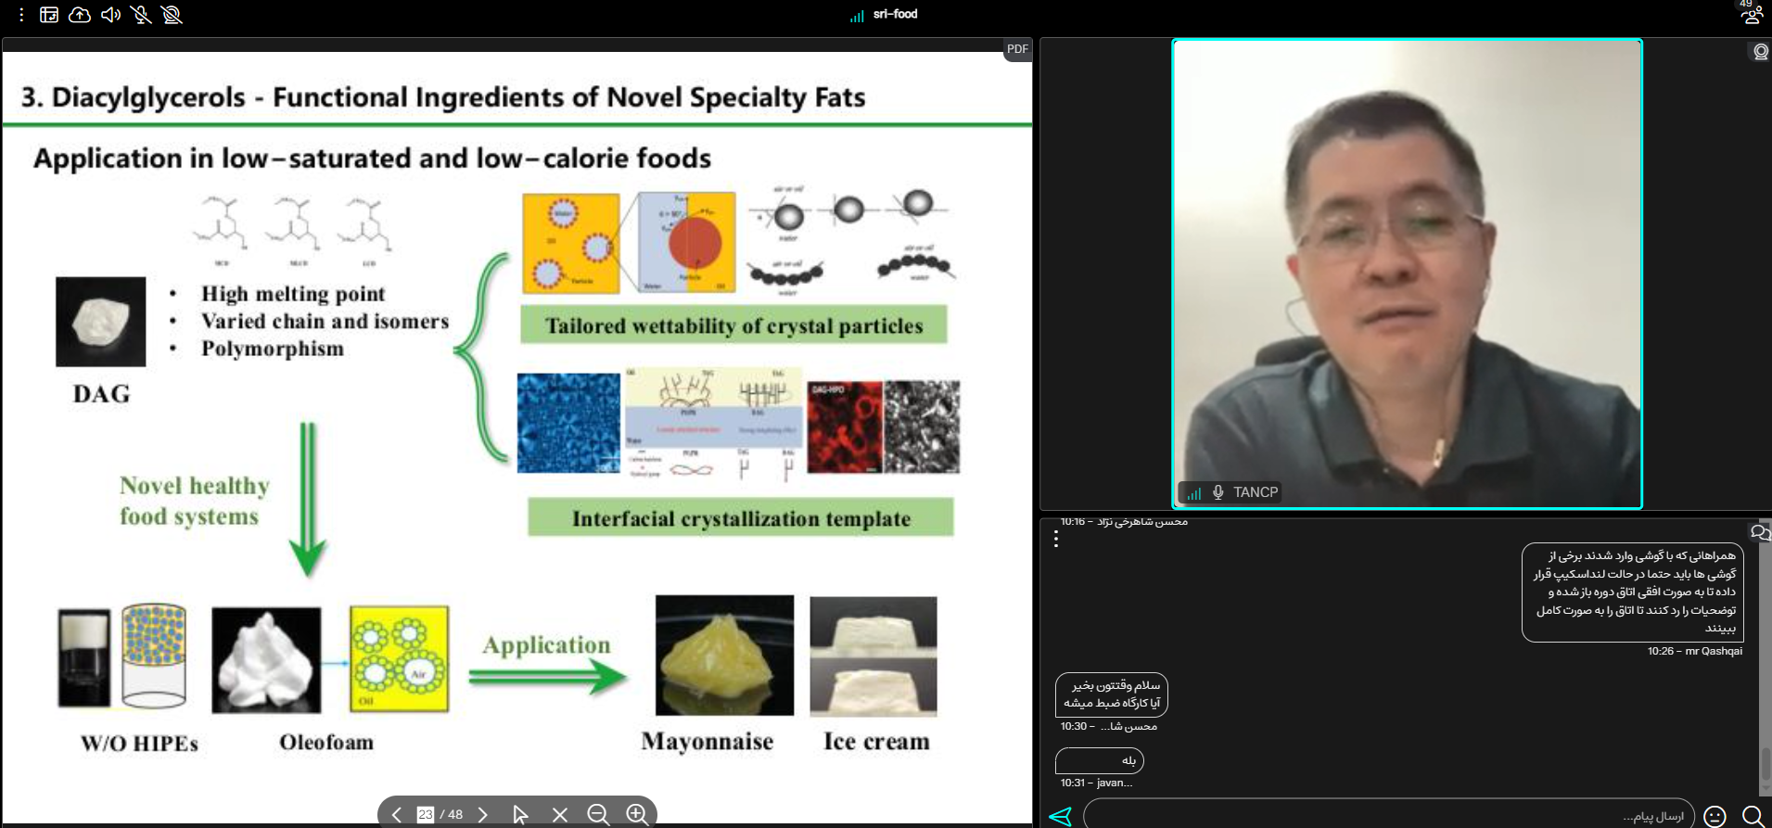Viewport: 1772px width, 828px height.
Task: Go to the next slide
Action: point(482,815)
